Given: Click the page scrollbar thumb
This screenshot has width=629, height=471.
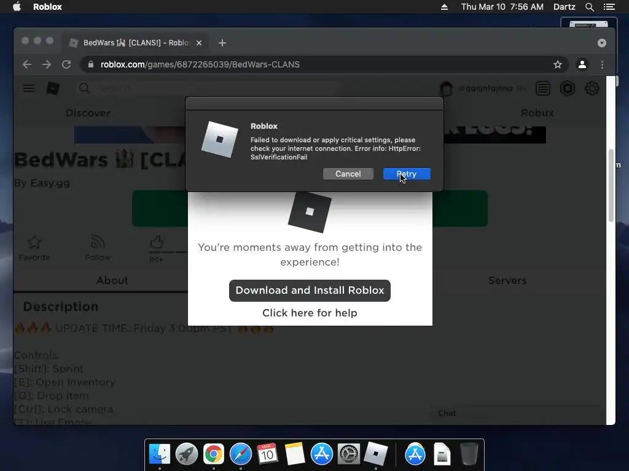Looking at the screenshot, I should [611, 185].
